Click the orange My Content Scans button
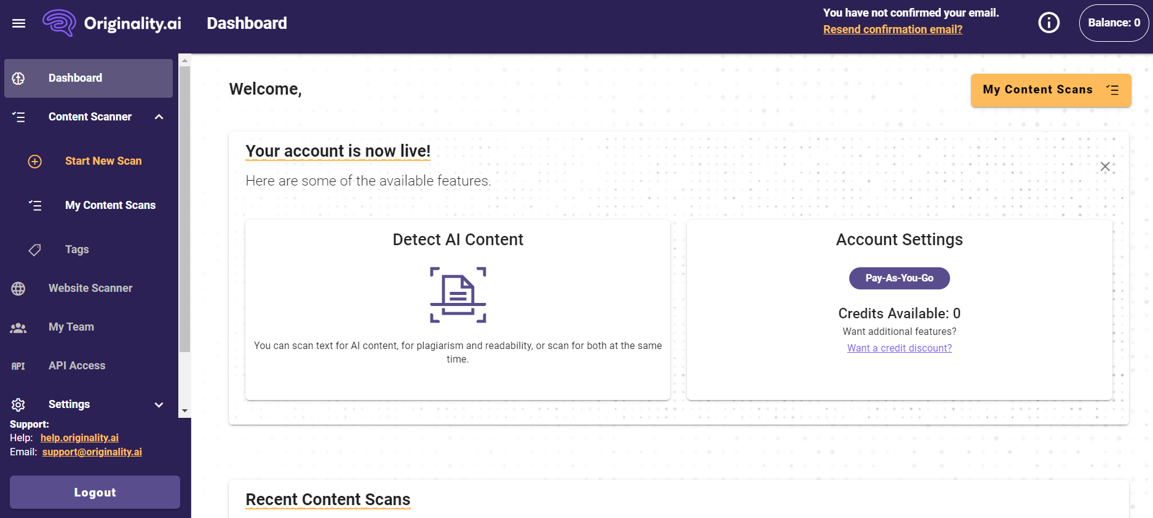The image size is (1153, 518). [1051, 90]
